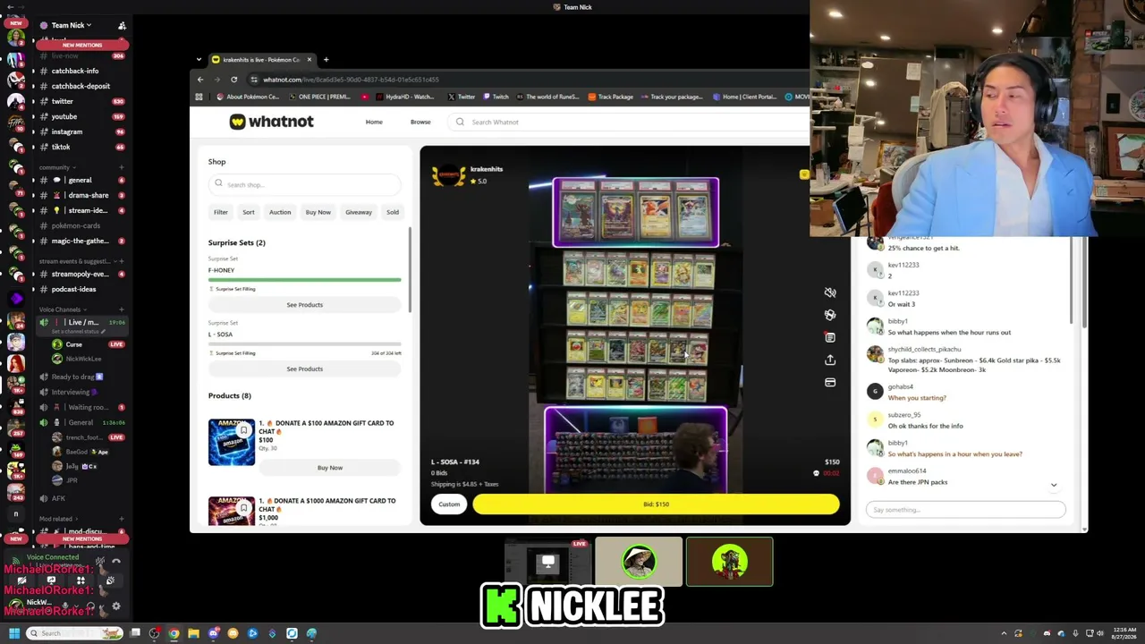
Task: Click the Whatnot logo
Action: coord(271,122)
